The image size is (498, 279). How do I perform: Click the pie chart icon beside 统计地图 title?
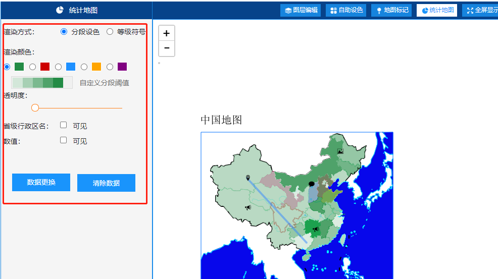(60, 10)
